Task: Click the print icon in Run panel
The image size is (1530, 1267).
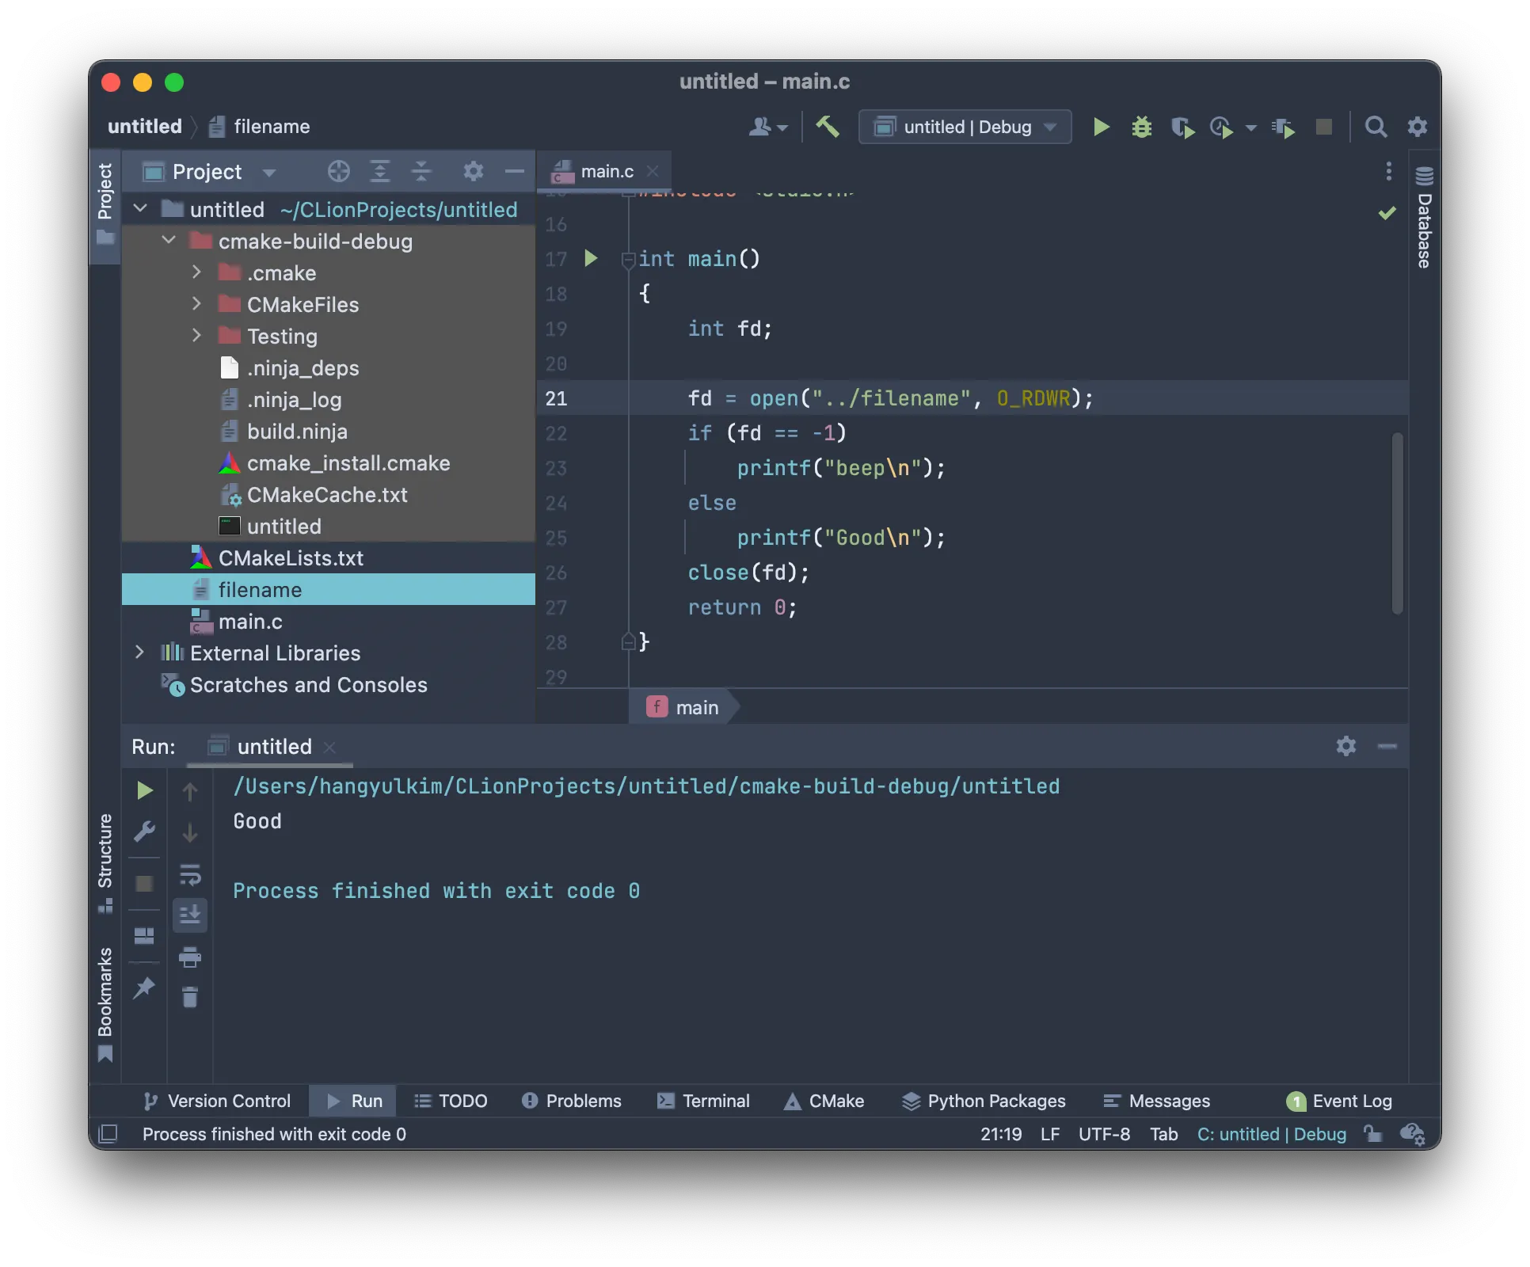Action: 190,957
